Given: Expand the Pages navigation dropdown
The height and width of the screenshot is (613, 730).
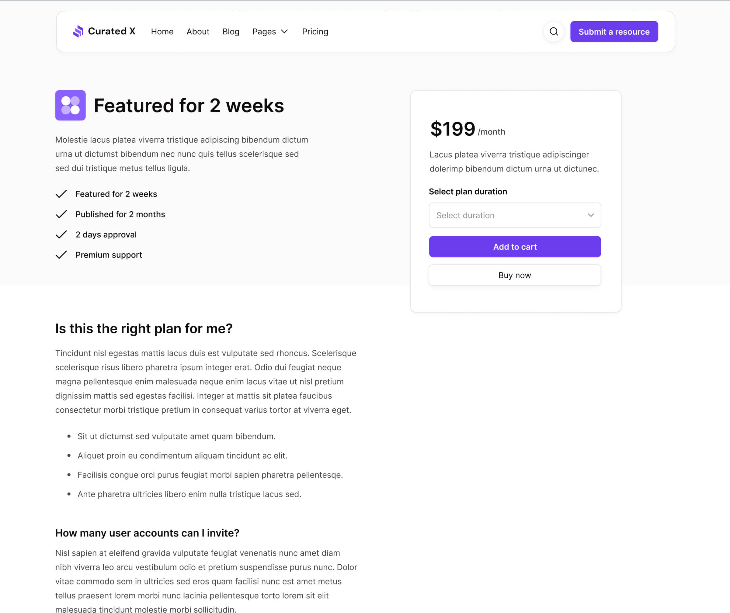Looking at the screenshot, I should (270, 31).
